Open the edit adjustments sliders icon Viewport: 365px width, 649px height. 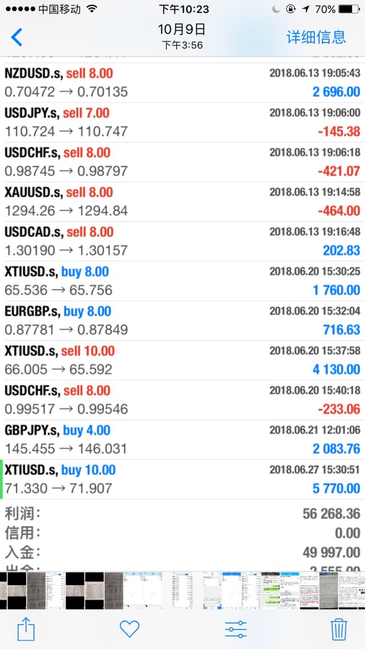tap(235, 629)
